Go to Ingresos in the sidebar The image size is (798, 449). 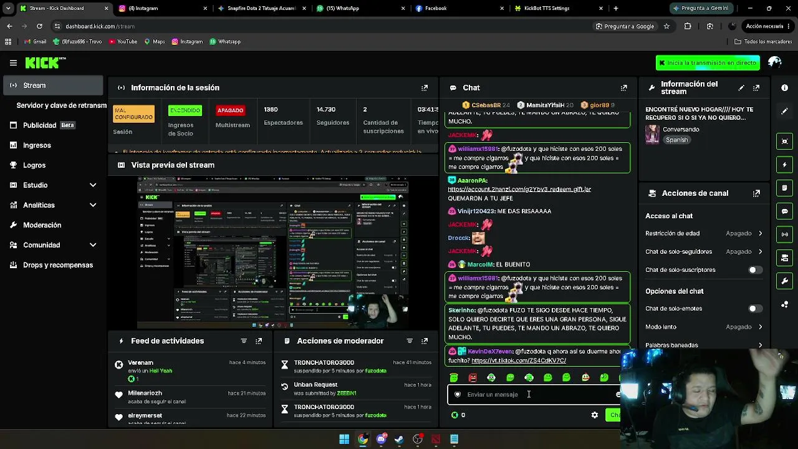[x=54, y=145]
